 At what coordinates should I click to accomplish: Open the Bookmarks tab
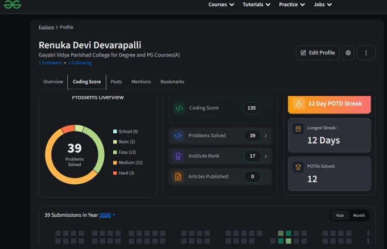click(x=172, y=82)
